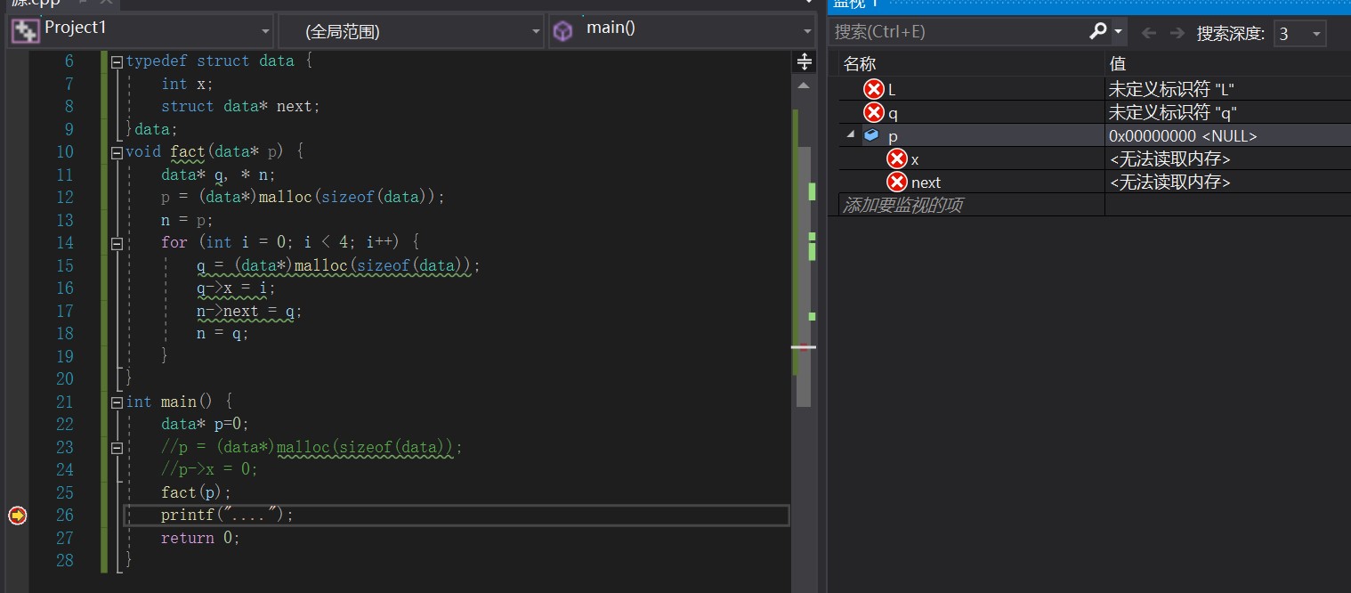The width and height of the screenshot is (1351, 593).
Task: Click line number 20 in the gutter
Action: [x=64, y=379]
